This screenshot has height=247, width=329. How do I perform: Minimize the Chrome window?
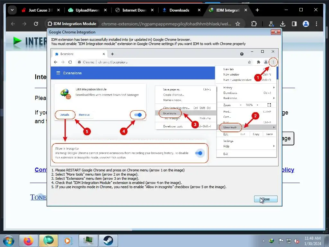(x=286, y=10)
